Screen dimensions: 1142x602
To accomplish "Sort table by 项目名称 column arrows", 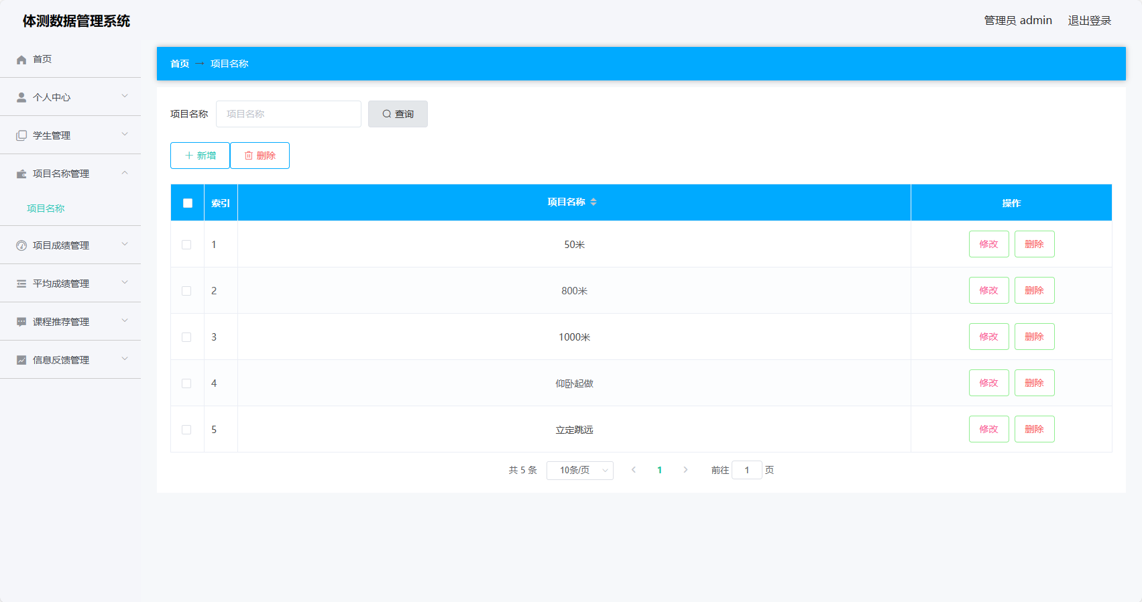I will (593, 202).
